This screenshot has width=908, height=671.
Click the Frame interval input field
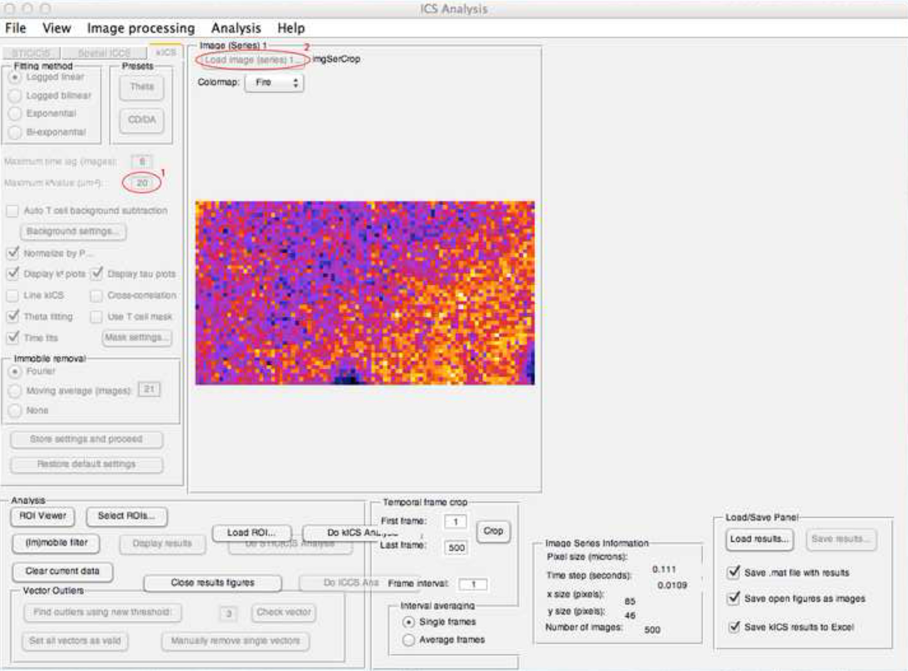coord(473,584)
